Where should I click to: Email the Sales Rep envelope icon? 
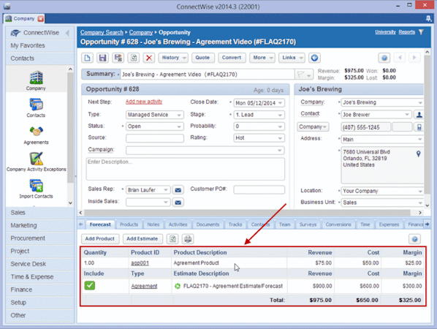pyautogui.click(x=178, y=190)
